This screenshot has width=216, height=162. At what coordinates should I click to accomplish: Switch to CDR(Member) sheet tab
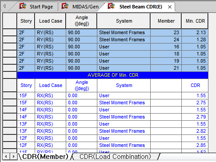[45, 157]
